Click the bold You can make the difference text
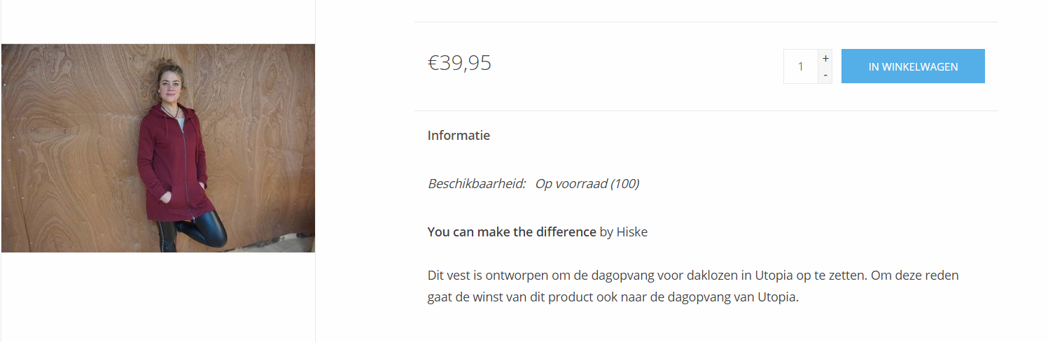Screen dimensions: 1048x342 (x=512, y=231)
